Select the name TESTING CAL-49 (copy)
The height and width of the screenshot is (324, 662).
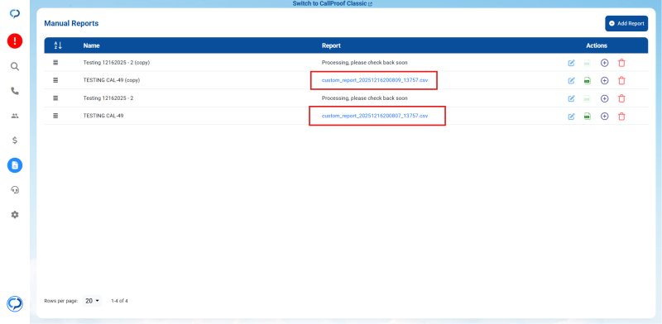(x=112, y=80)
